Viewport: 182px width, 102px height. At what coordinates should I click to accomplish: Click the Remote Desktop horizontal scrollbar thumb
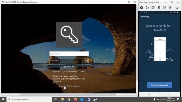pos(68,94)
